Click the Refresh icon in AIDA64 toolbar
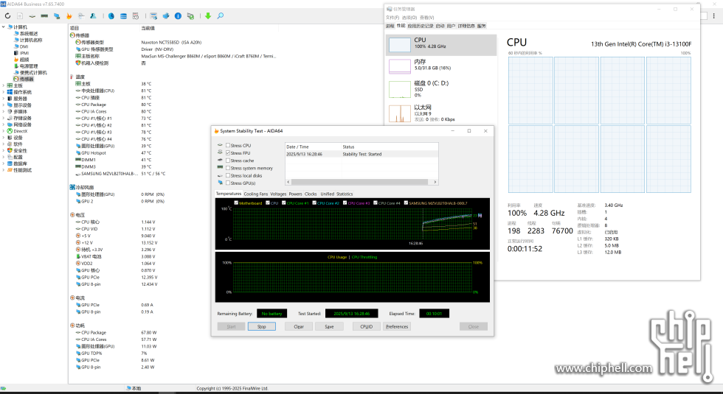The image size is (723, 394). (x=8, y=15)
